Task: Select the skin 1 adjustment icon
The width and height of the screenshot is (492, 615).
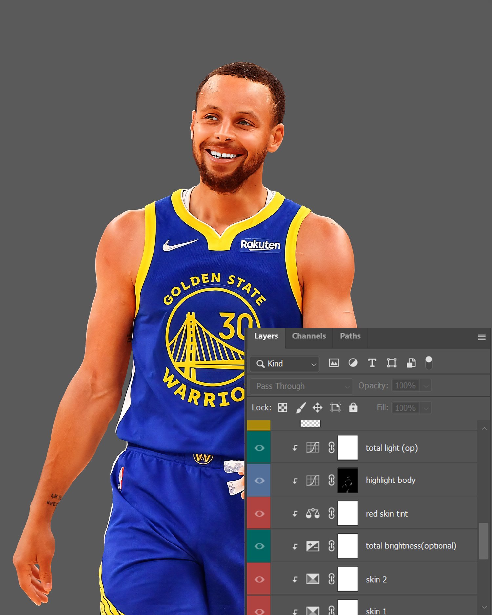Action: coord(313,610)
